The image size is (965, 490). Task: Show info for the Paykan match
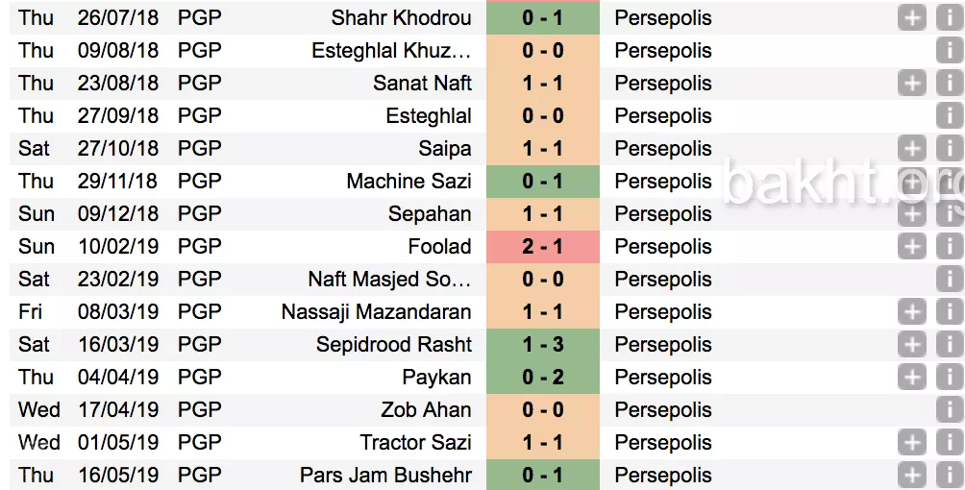949,378
